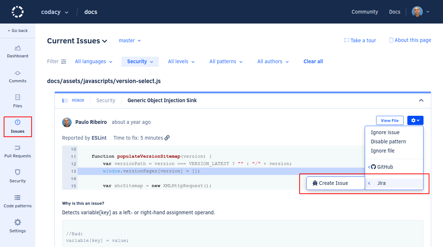The height and width of the screenshot is (247, 443).
Task: Open Community link in header
Action: point(365,12)
